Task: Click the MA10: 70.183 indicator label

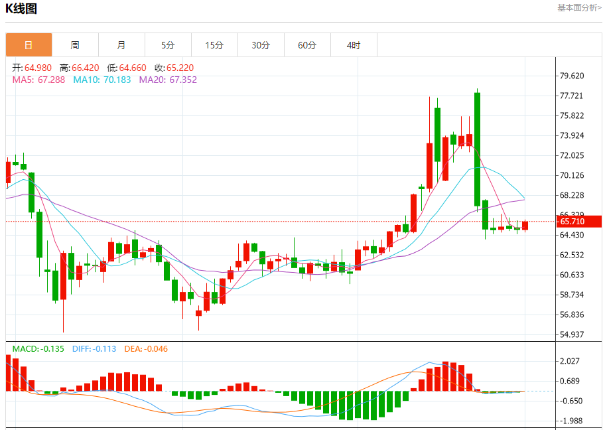Action: point(102,80)
